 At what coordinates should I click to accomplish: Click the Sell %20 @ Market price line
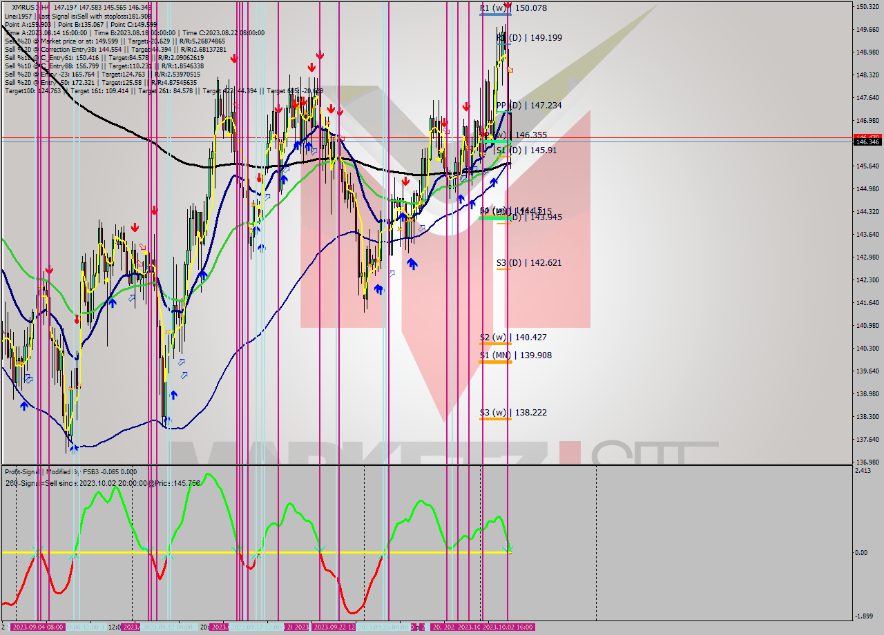coord(115,41)
